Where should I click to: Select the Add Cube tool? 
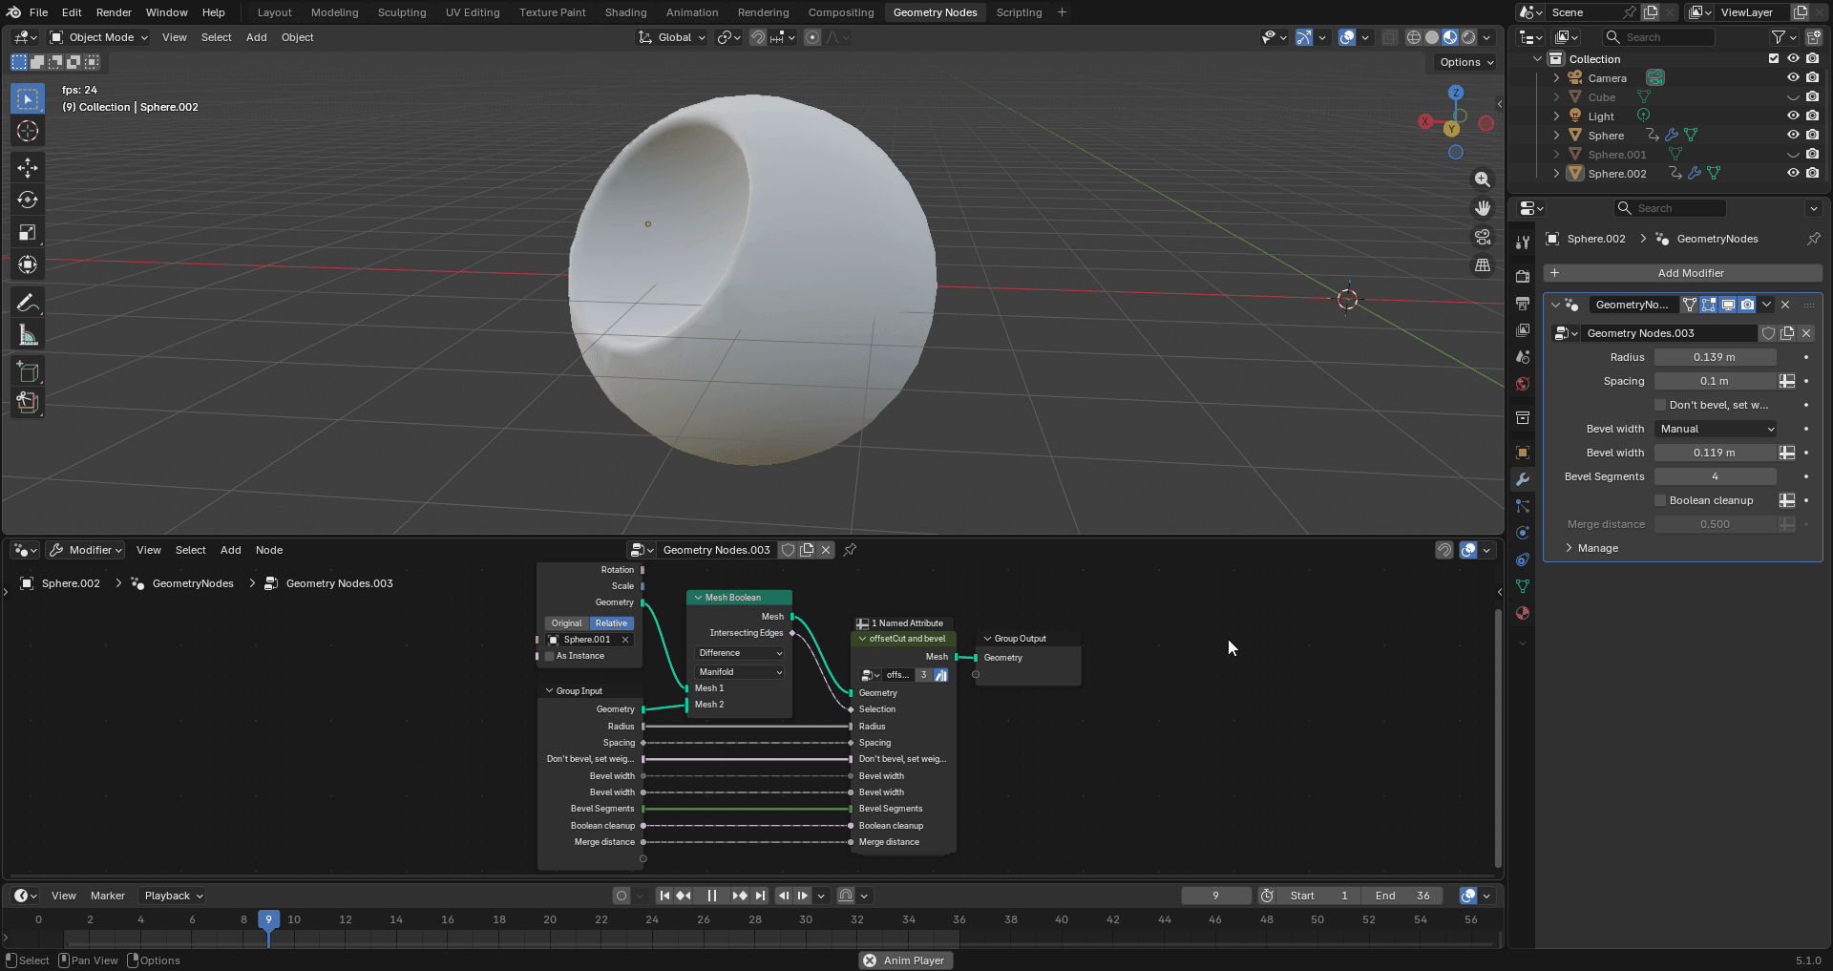(28, 372)
